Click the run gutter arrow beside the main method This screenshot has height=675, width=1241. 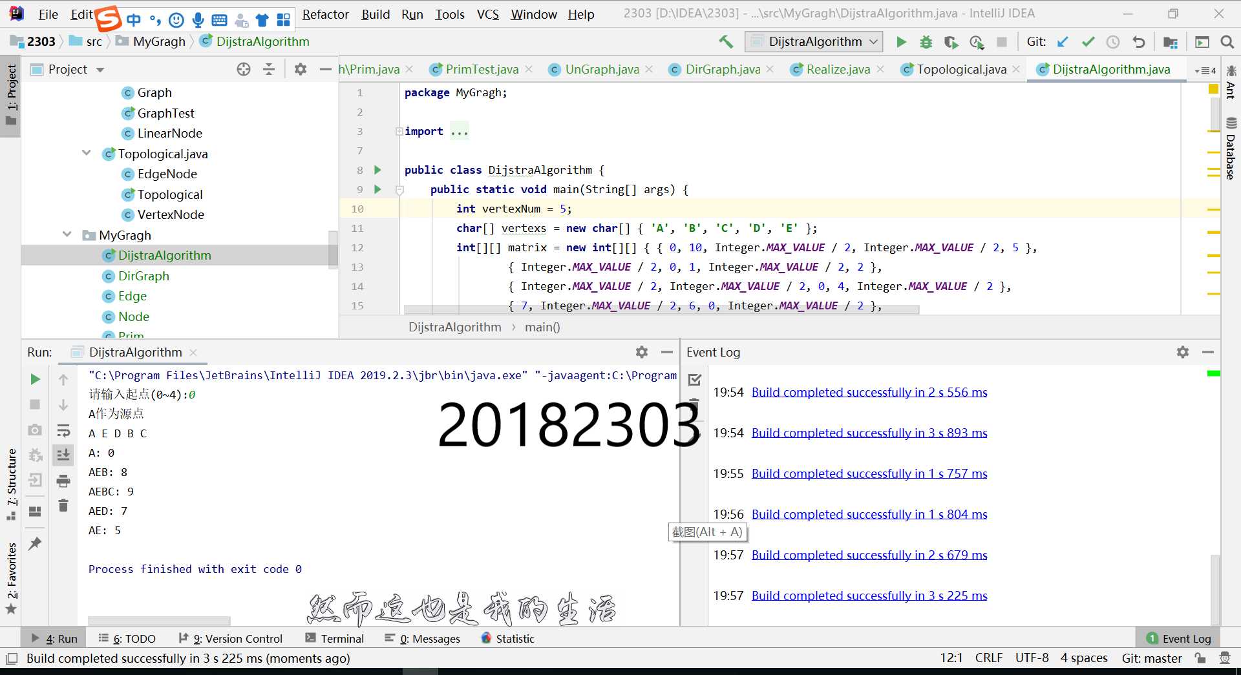click(378, 189)
